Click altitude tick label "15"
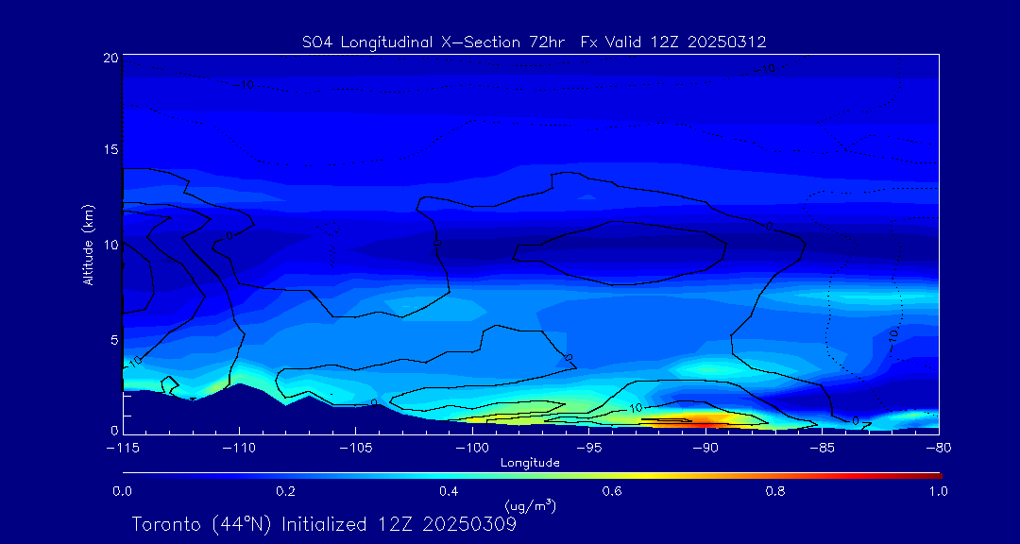 (111, 149)
